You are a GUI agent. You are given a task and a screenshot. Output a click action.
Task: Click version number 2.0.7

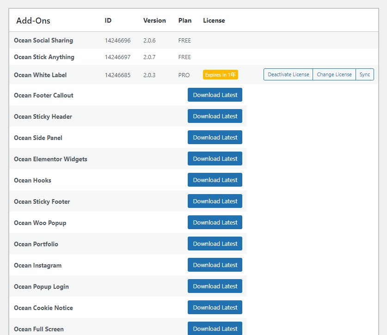tap(149, 57)
